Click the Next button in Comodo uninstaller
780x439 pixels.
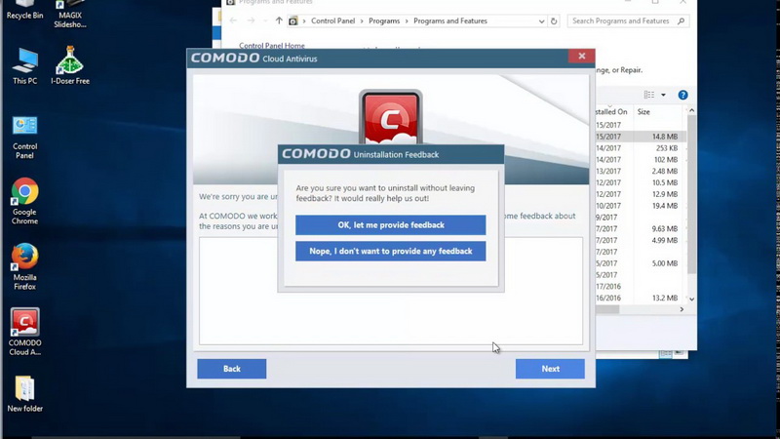[x=550, y=369]
